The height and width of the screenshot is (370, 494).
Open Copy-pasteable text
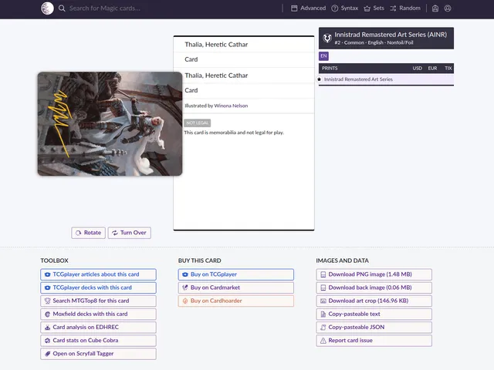coord(374,314)
